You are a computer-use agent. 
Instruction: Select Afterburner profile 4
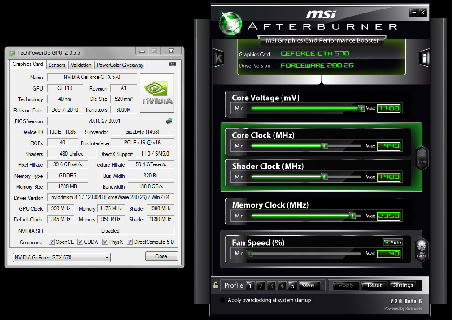pos(282,286)
